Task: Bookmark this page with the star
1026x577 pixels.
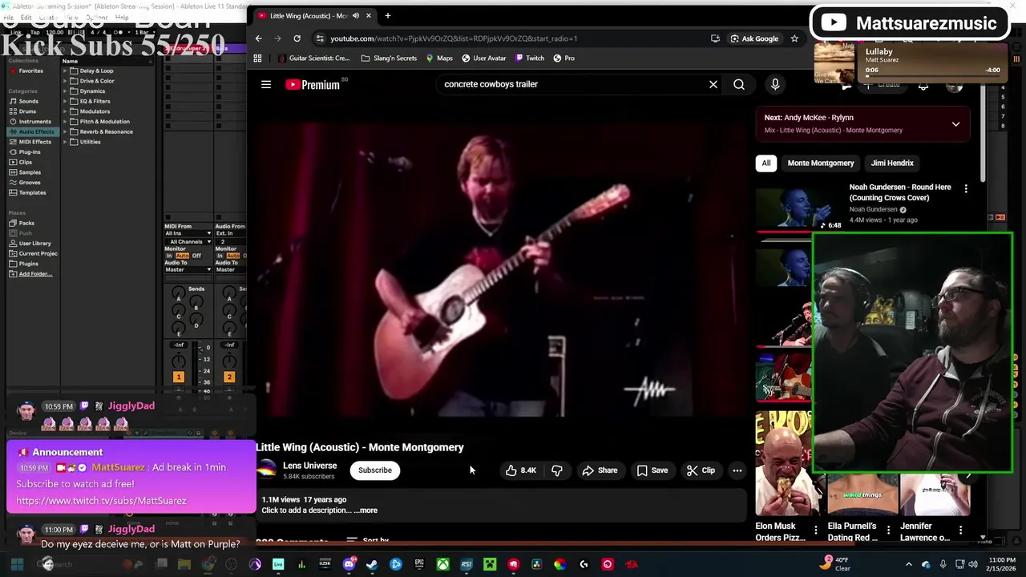Action: click(x=794, y=38)
